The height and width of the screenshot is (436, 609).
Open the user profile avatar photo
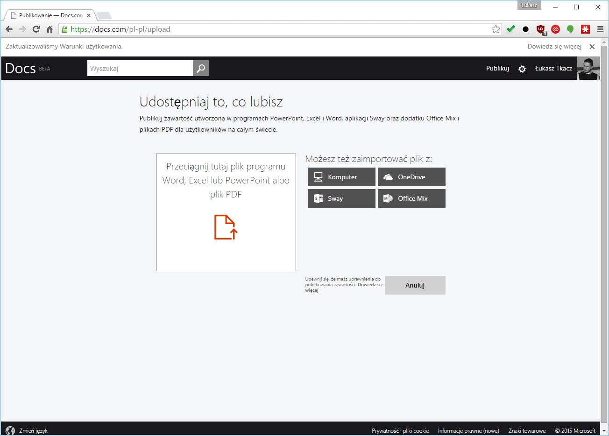[x=588, y=68]
